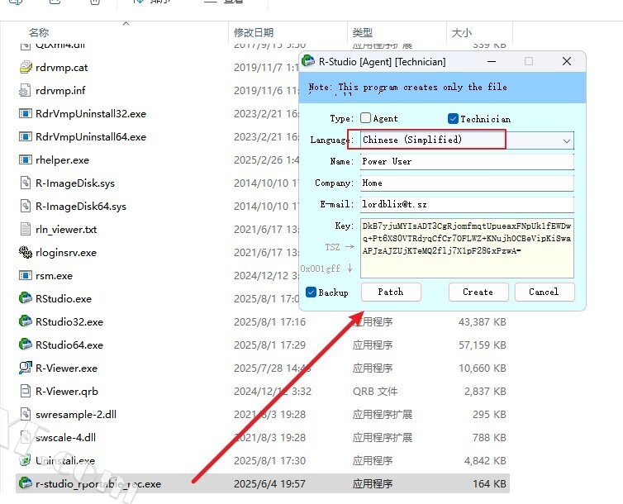Select the R-ImageDisk.sys file name
Screen dimensions: 623x504
[75, 183]
